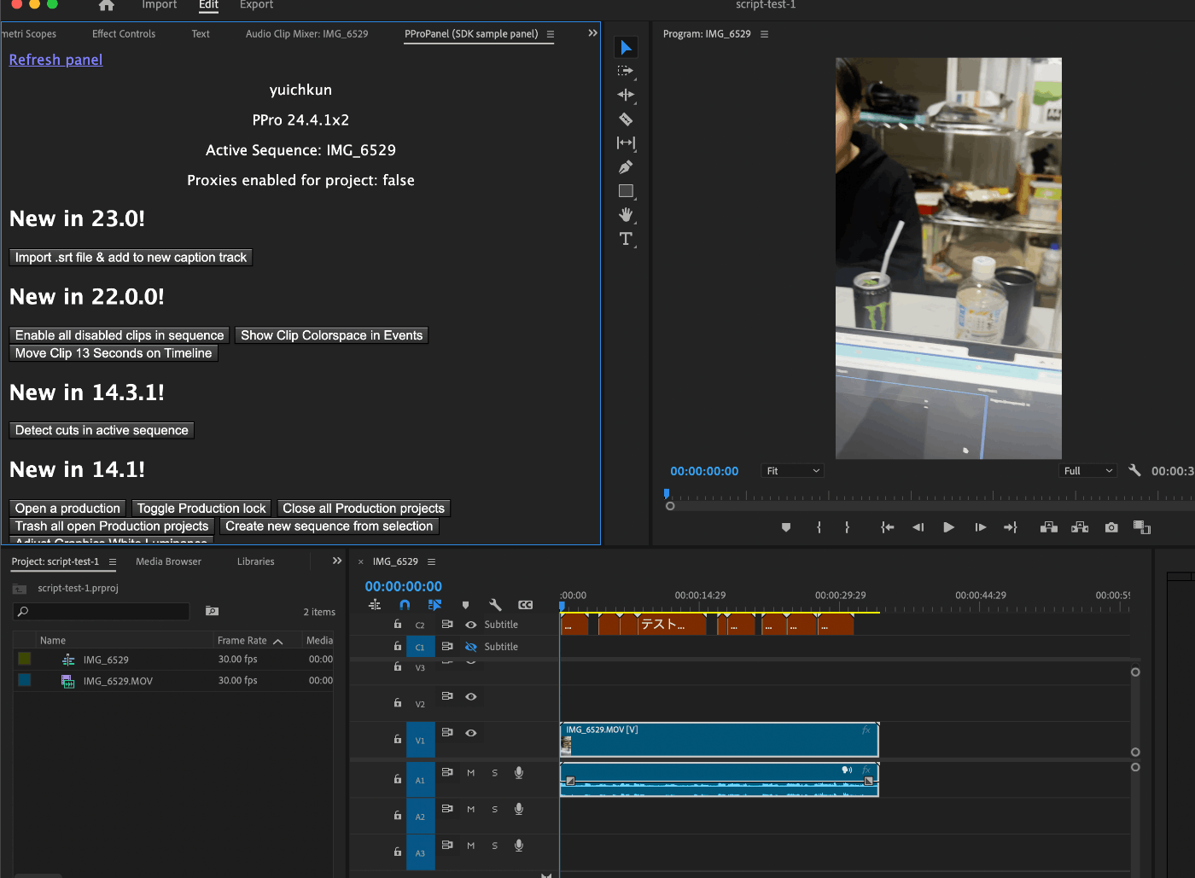Viewport: 1195px width, 878px height.
Task: Click the Lift button in Program monitor
Action: click(1049, 527)
